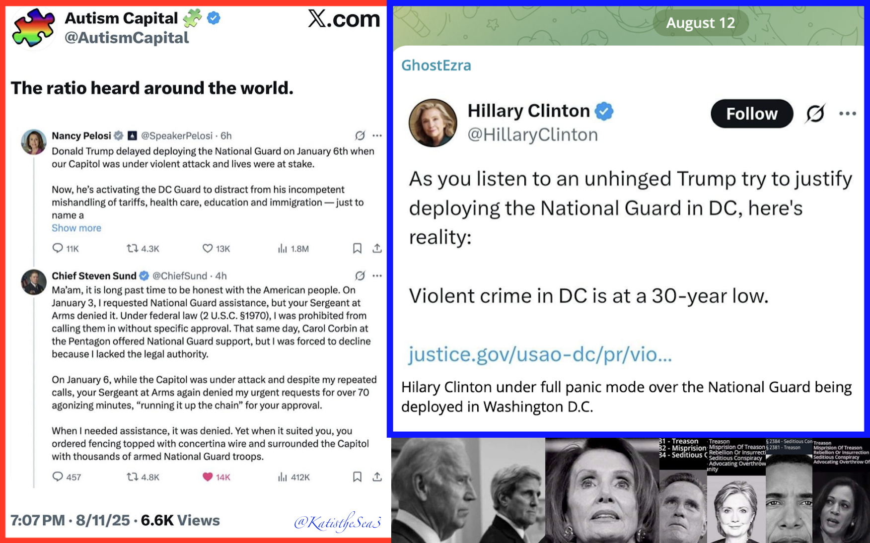Open three-dot menu on Steven Sund's post
The image size is (870, 543).
tap(377, 275)
